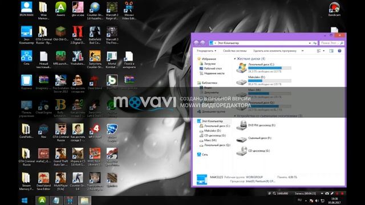Click the Explorer back button

[x=196, y=43]
